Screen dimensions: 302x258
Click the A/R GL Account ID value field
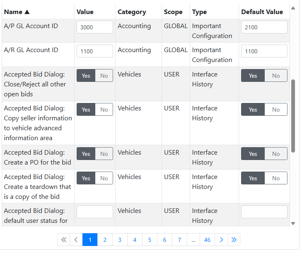coord(95,51)
